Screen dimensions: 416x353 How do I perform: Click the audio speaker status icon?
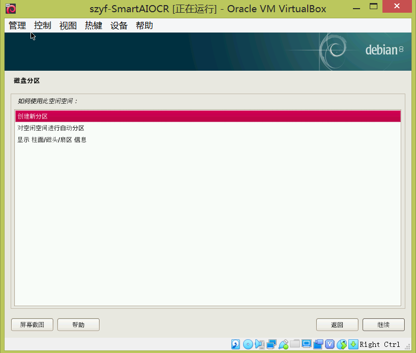[260, 344]
